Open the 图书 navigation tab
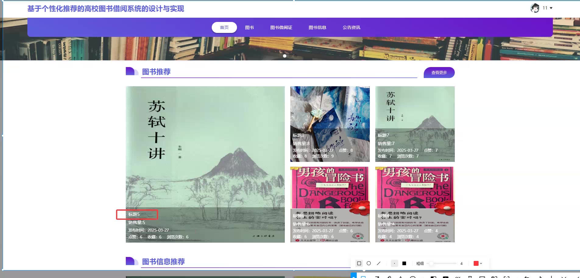This screenshot has height=278, width=580. 249,27
